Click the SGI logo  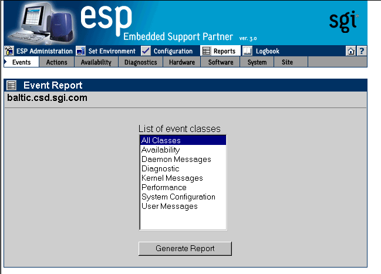(343, 21)
